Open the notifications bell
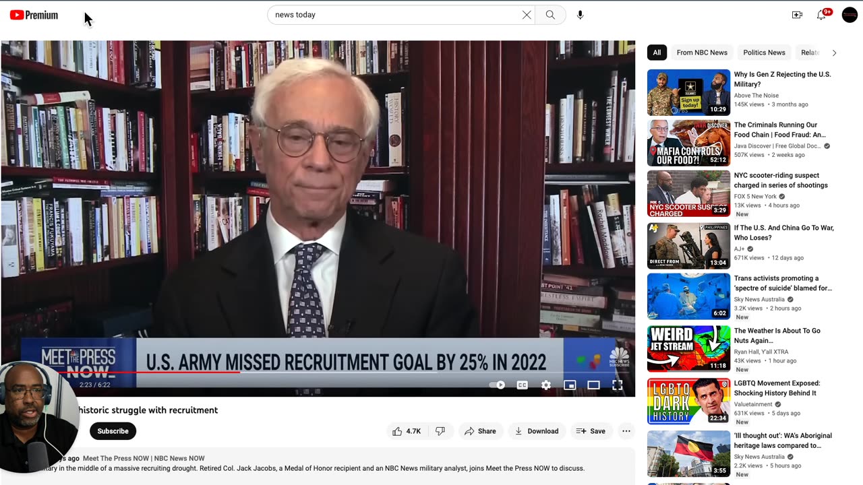Viewport: 863px width, 485px height. tap(821, 15)
